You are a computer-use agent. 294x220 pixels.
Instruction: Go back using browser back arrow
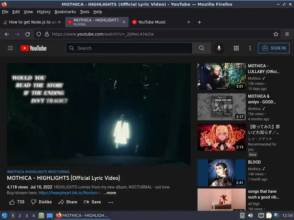[x=7, y=34]
